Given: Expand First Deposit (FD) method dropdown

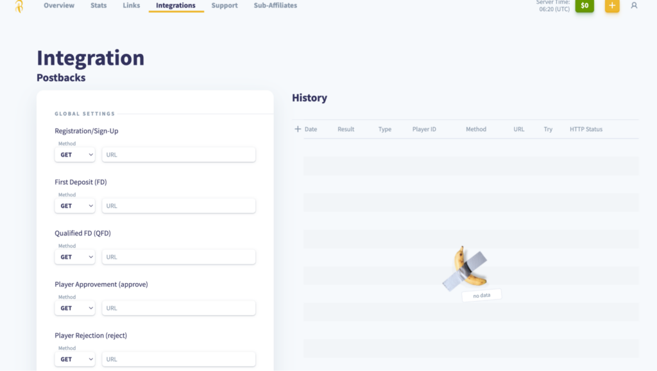Looking at the screenshot, I should (x=74, y=206).
